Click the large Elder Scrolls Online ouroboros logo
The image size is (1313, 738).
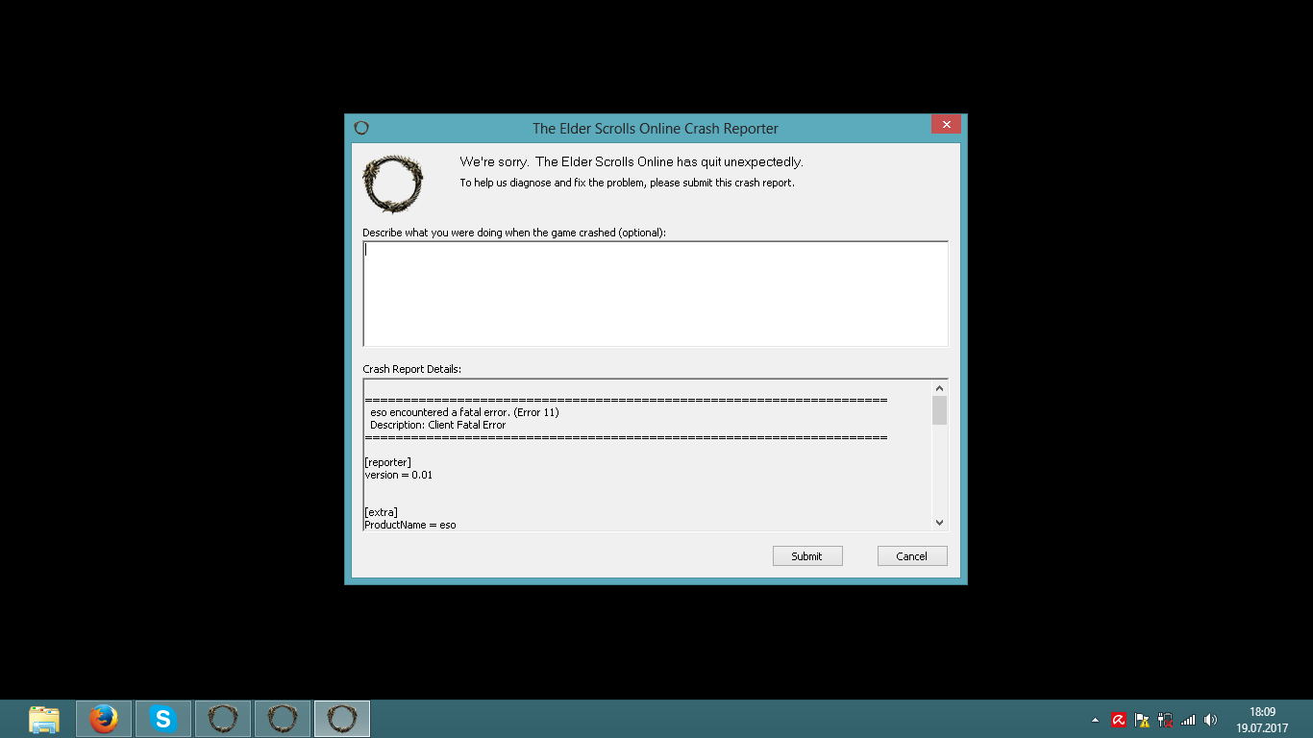[x=392, y=183]
